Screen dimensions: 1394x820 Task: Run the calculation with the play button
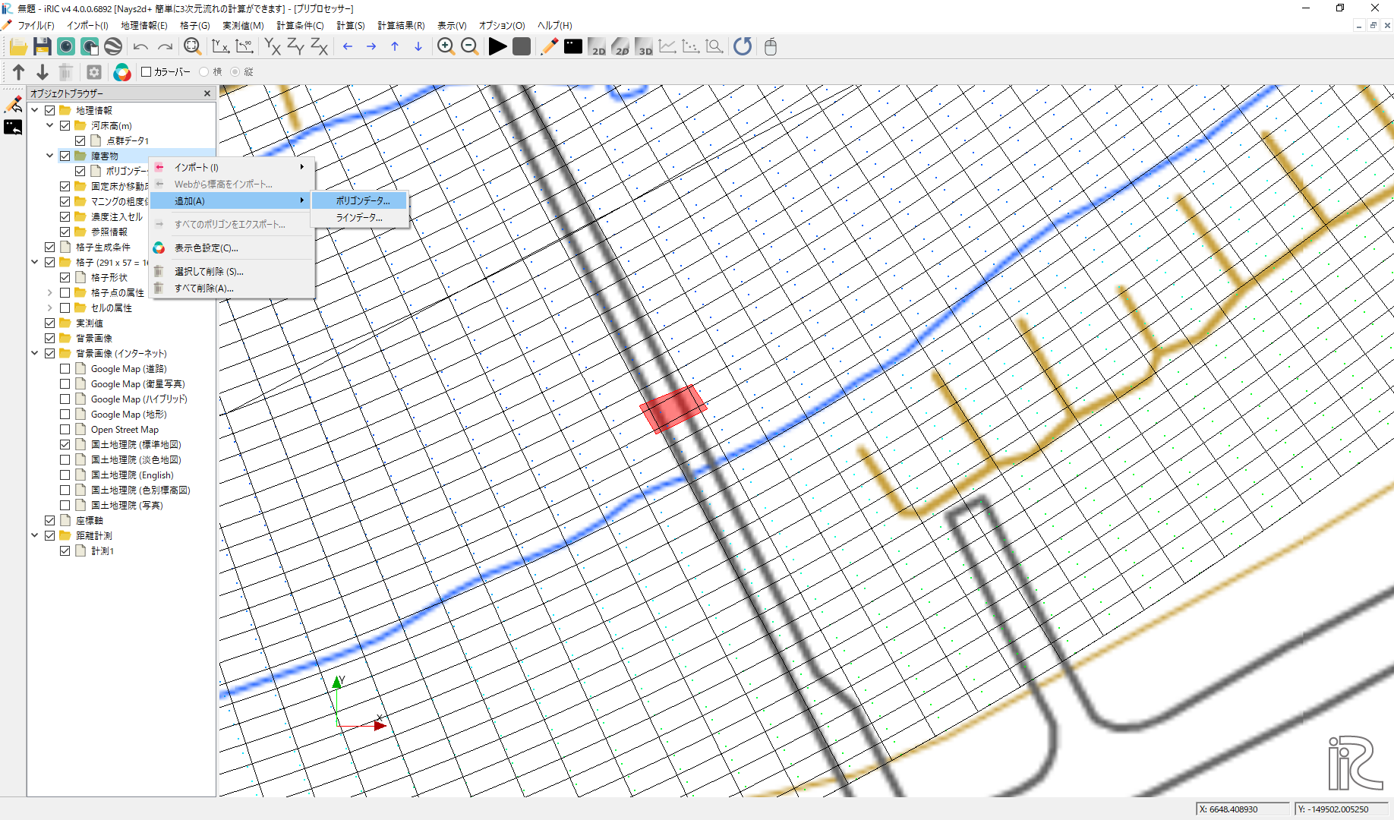497,47
